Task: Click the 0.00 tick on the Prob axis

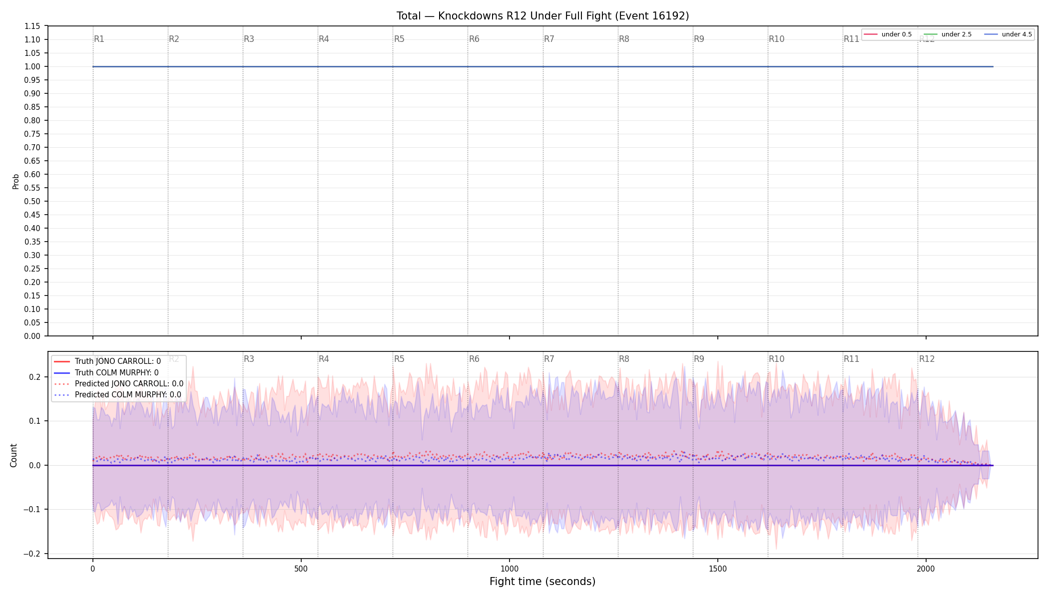Action: pos(32,336)
